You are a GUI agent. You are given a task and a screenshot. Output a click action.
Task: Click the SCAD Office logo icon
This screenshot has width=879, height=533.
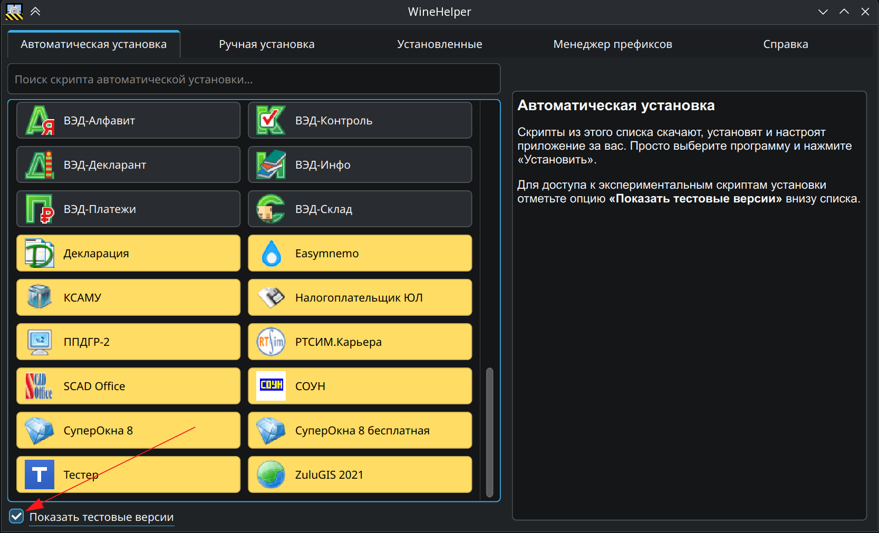(x=40, y=386)
